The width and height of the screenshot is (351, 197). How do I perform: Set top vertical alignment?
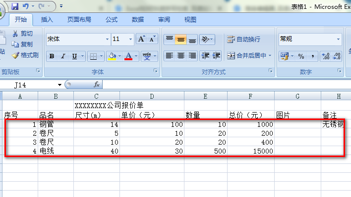[170, 39]
